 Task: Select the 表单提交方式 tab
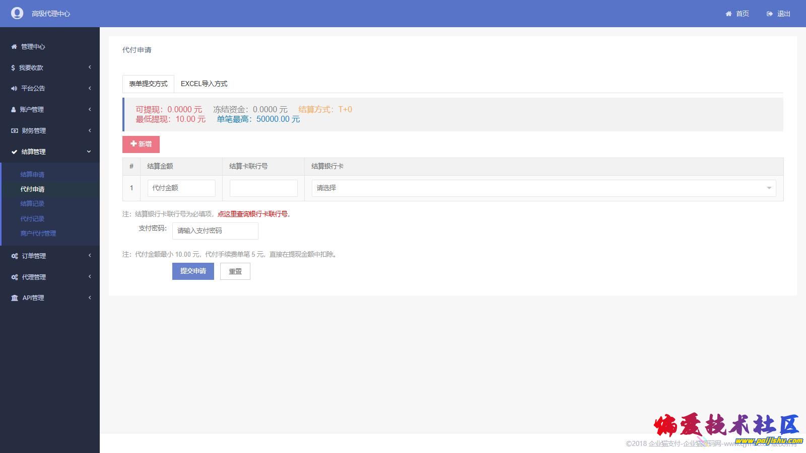click(148, 84)
